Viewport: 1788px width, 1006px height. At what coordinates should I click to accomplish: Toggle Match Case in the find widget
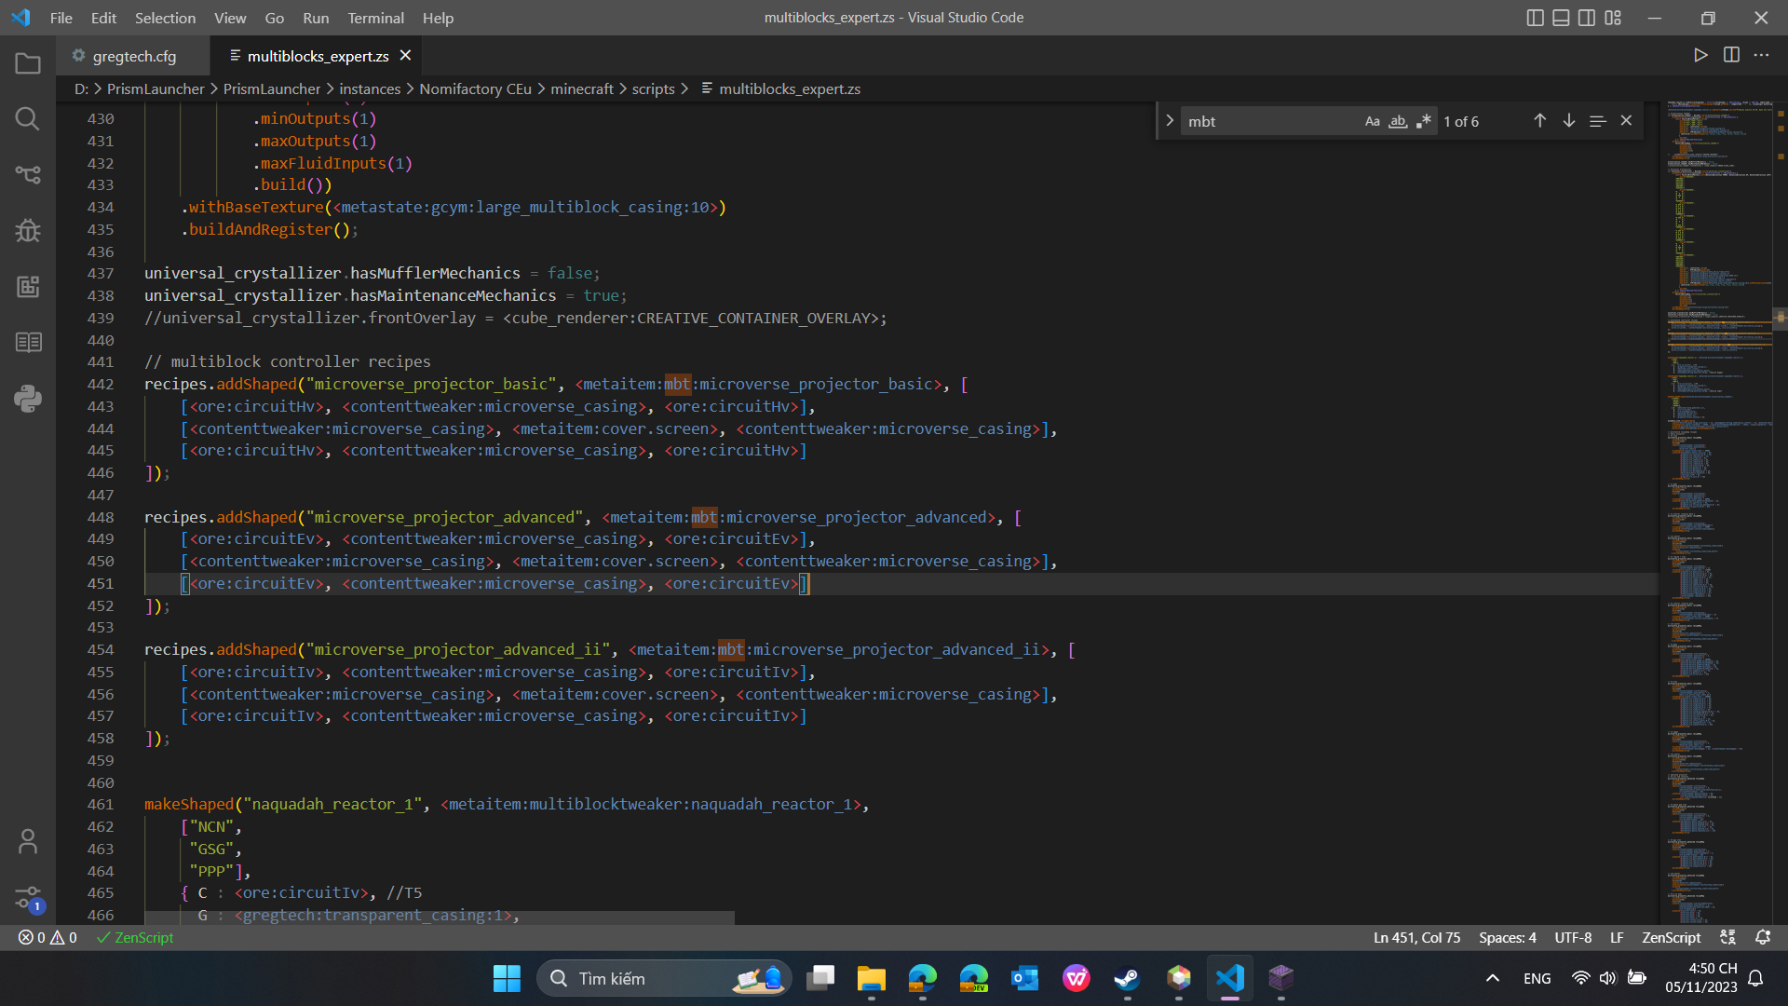pyautogui.click(x=1373, y=120)
